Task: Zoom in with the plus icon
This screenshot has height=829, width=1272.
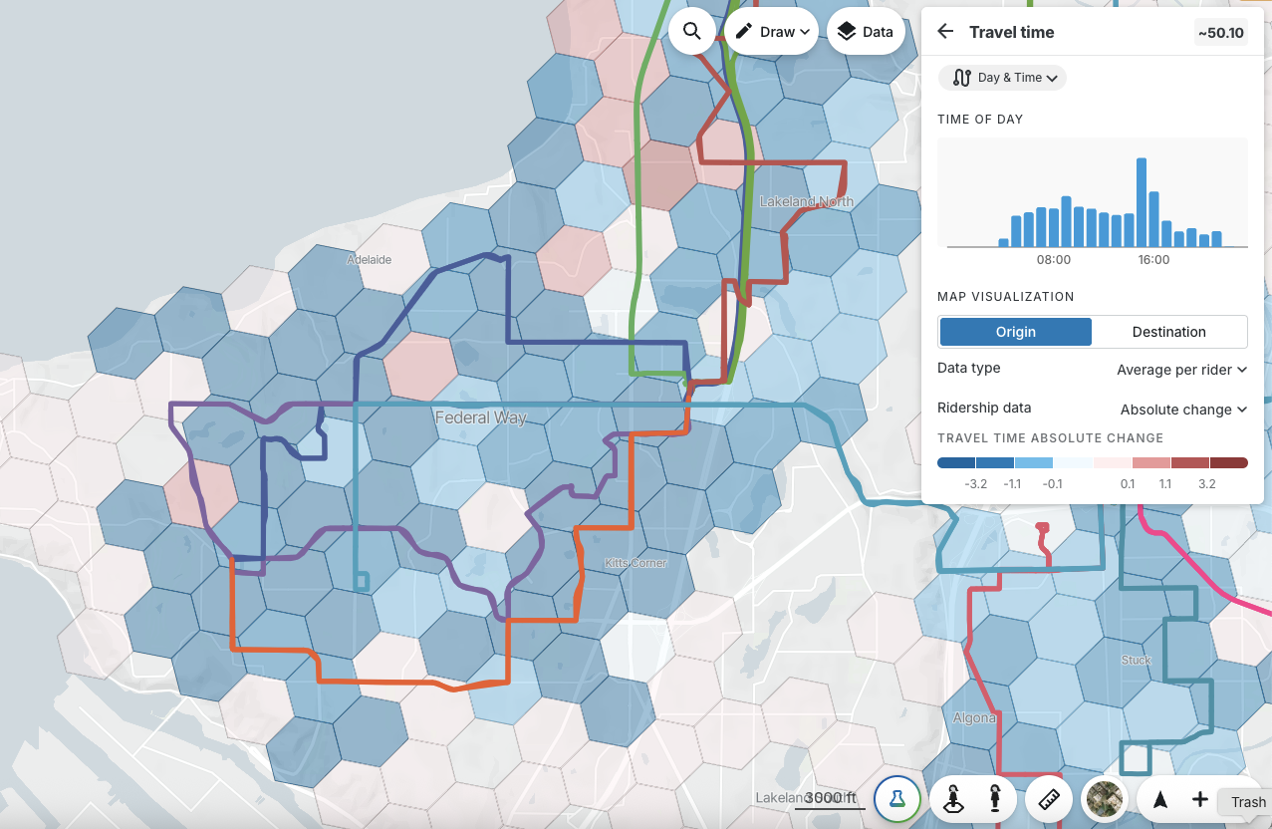Action: point(1199,799)
